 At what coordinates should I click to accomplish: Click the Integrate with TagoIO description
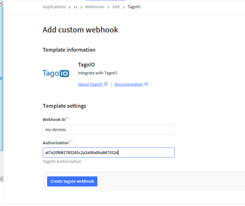(98, 73)
